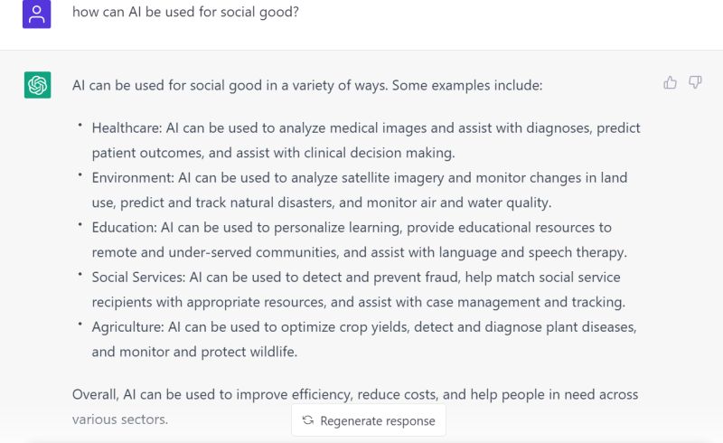Select the response's opening sentence
723x443 pixels.
(x=307, y=85)
